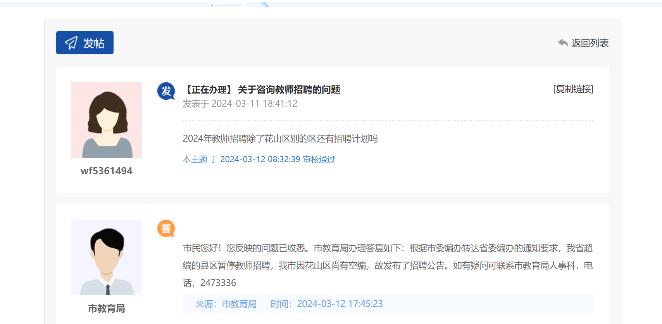Click the 【正在办理】 status tag
Screen dimensions: 662x324
(208, 90)
